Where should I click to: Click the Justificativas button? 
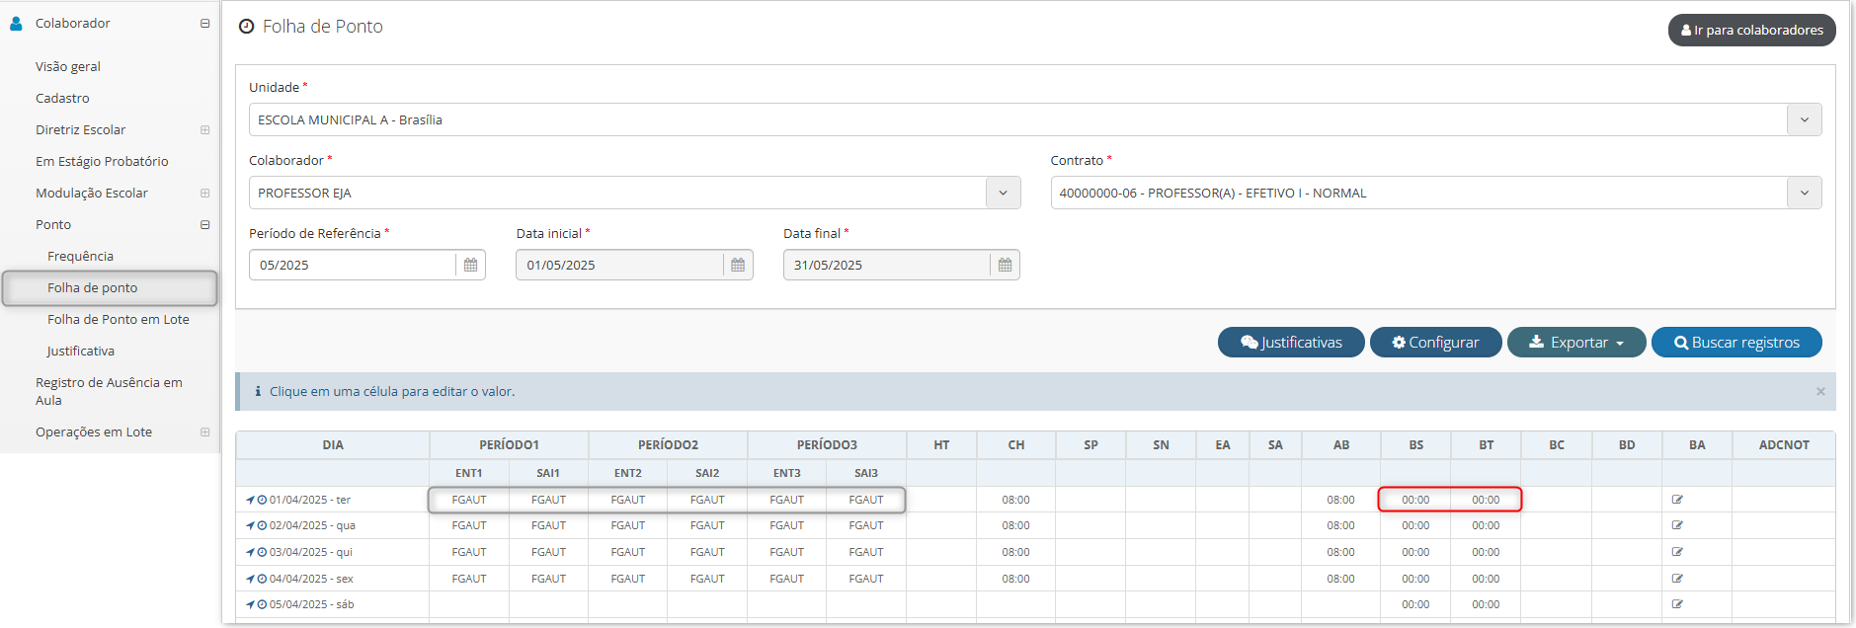coord(1291,343)
